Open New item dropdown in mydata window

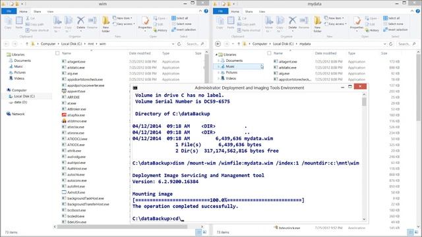334,18
